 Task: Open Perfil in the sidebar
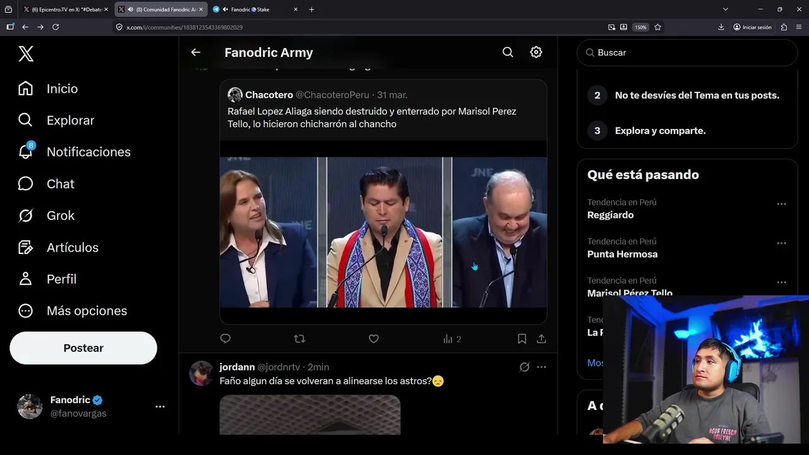pyautogui.click(x=47, y=279)
